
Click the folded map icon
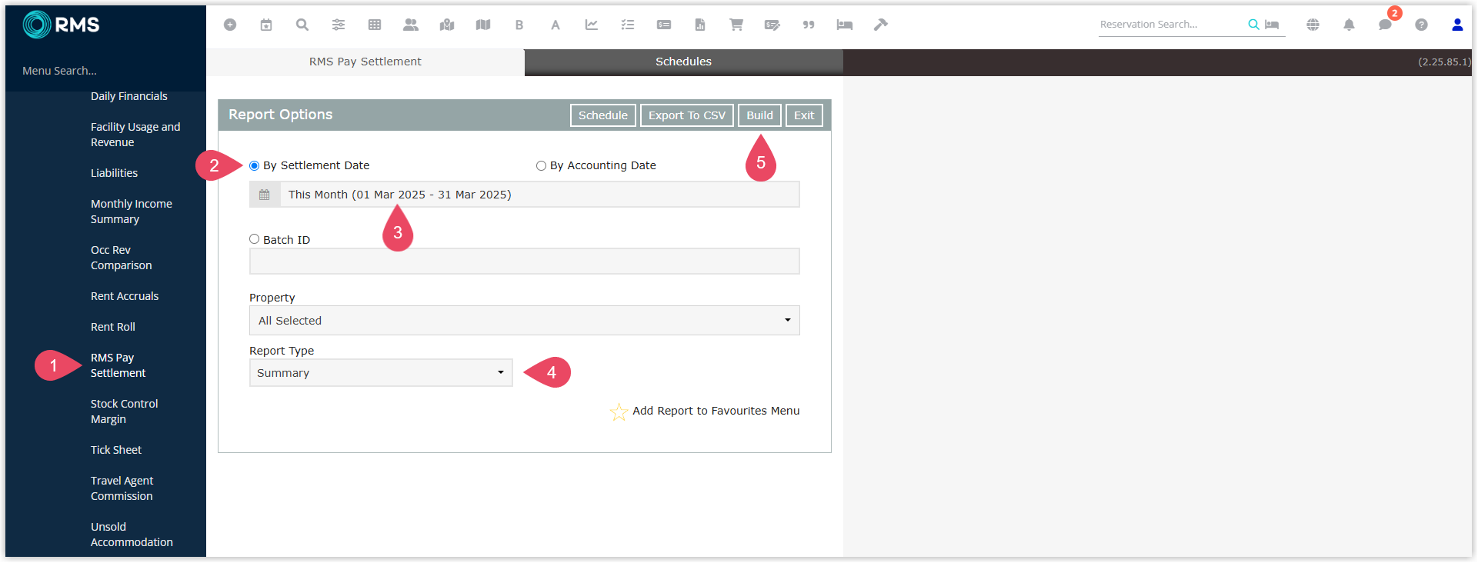click(483, 25)
